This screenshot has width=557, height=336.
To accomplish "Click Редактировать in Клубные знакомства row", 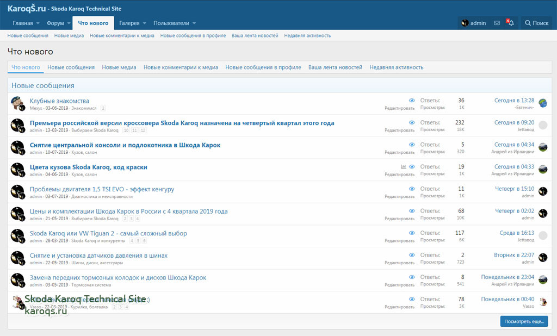I will coord(400,108).
